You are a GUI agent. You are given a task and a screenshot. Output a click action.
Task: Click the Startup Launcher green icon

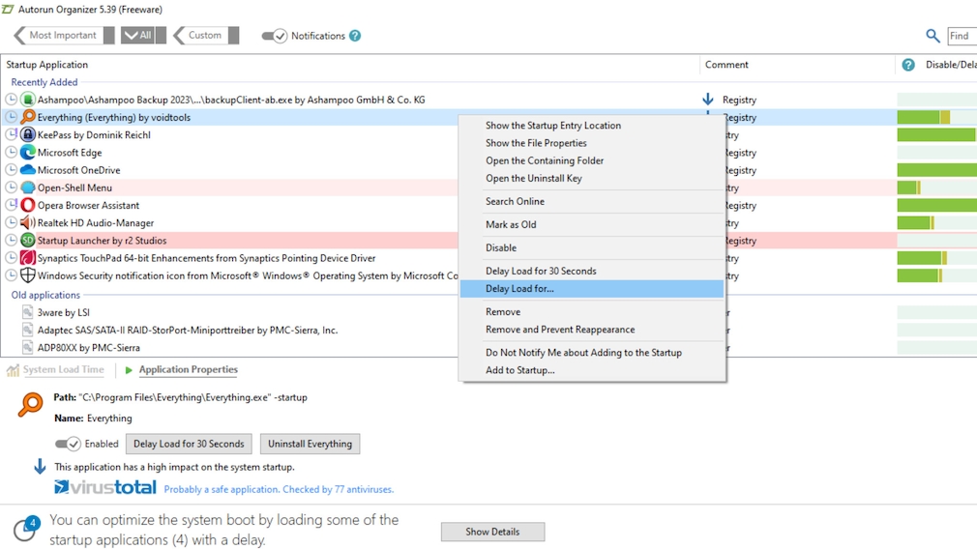(x=27, y=241)
